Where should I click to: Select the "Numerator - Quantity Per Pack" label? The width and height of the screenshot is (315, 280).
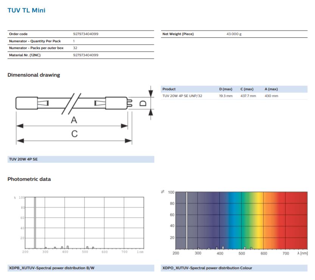[35, 41]
